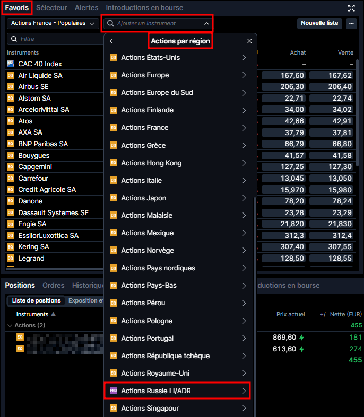Viewport: 364px width, 417px height.
Task: Click Airbus SA buy price 206,30
Action: pos(283,87)
